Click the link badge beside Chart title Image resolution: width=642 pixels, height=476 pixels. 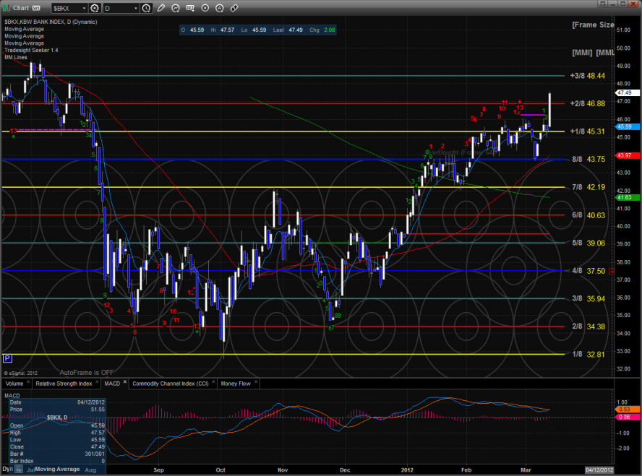35,8
